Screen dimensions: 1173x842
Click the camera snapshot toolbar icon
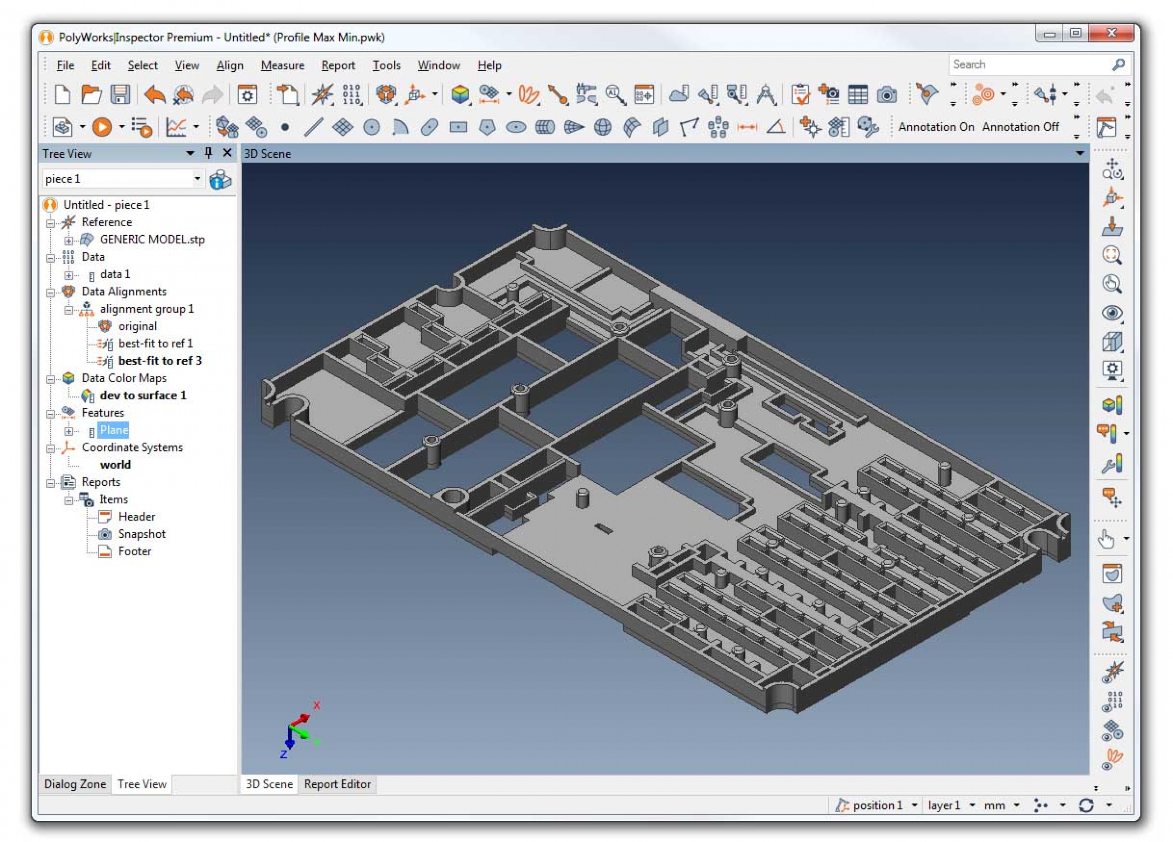[887, 95]
